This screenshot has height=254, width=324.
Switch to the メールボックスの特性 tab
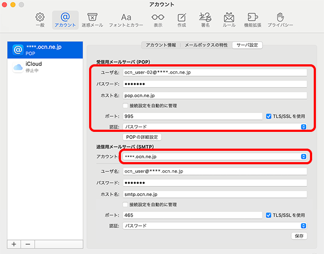[x=206, y=45]
